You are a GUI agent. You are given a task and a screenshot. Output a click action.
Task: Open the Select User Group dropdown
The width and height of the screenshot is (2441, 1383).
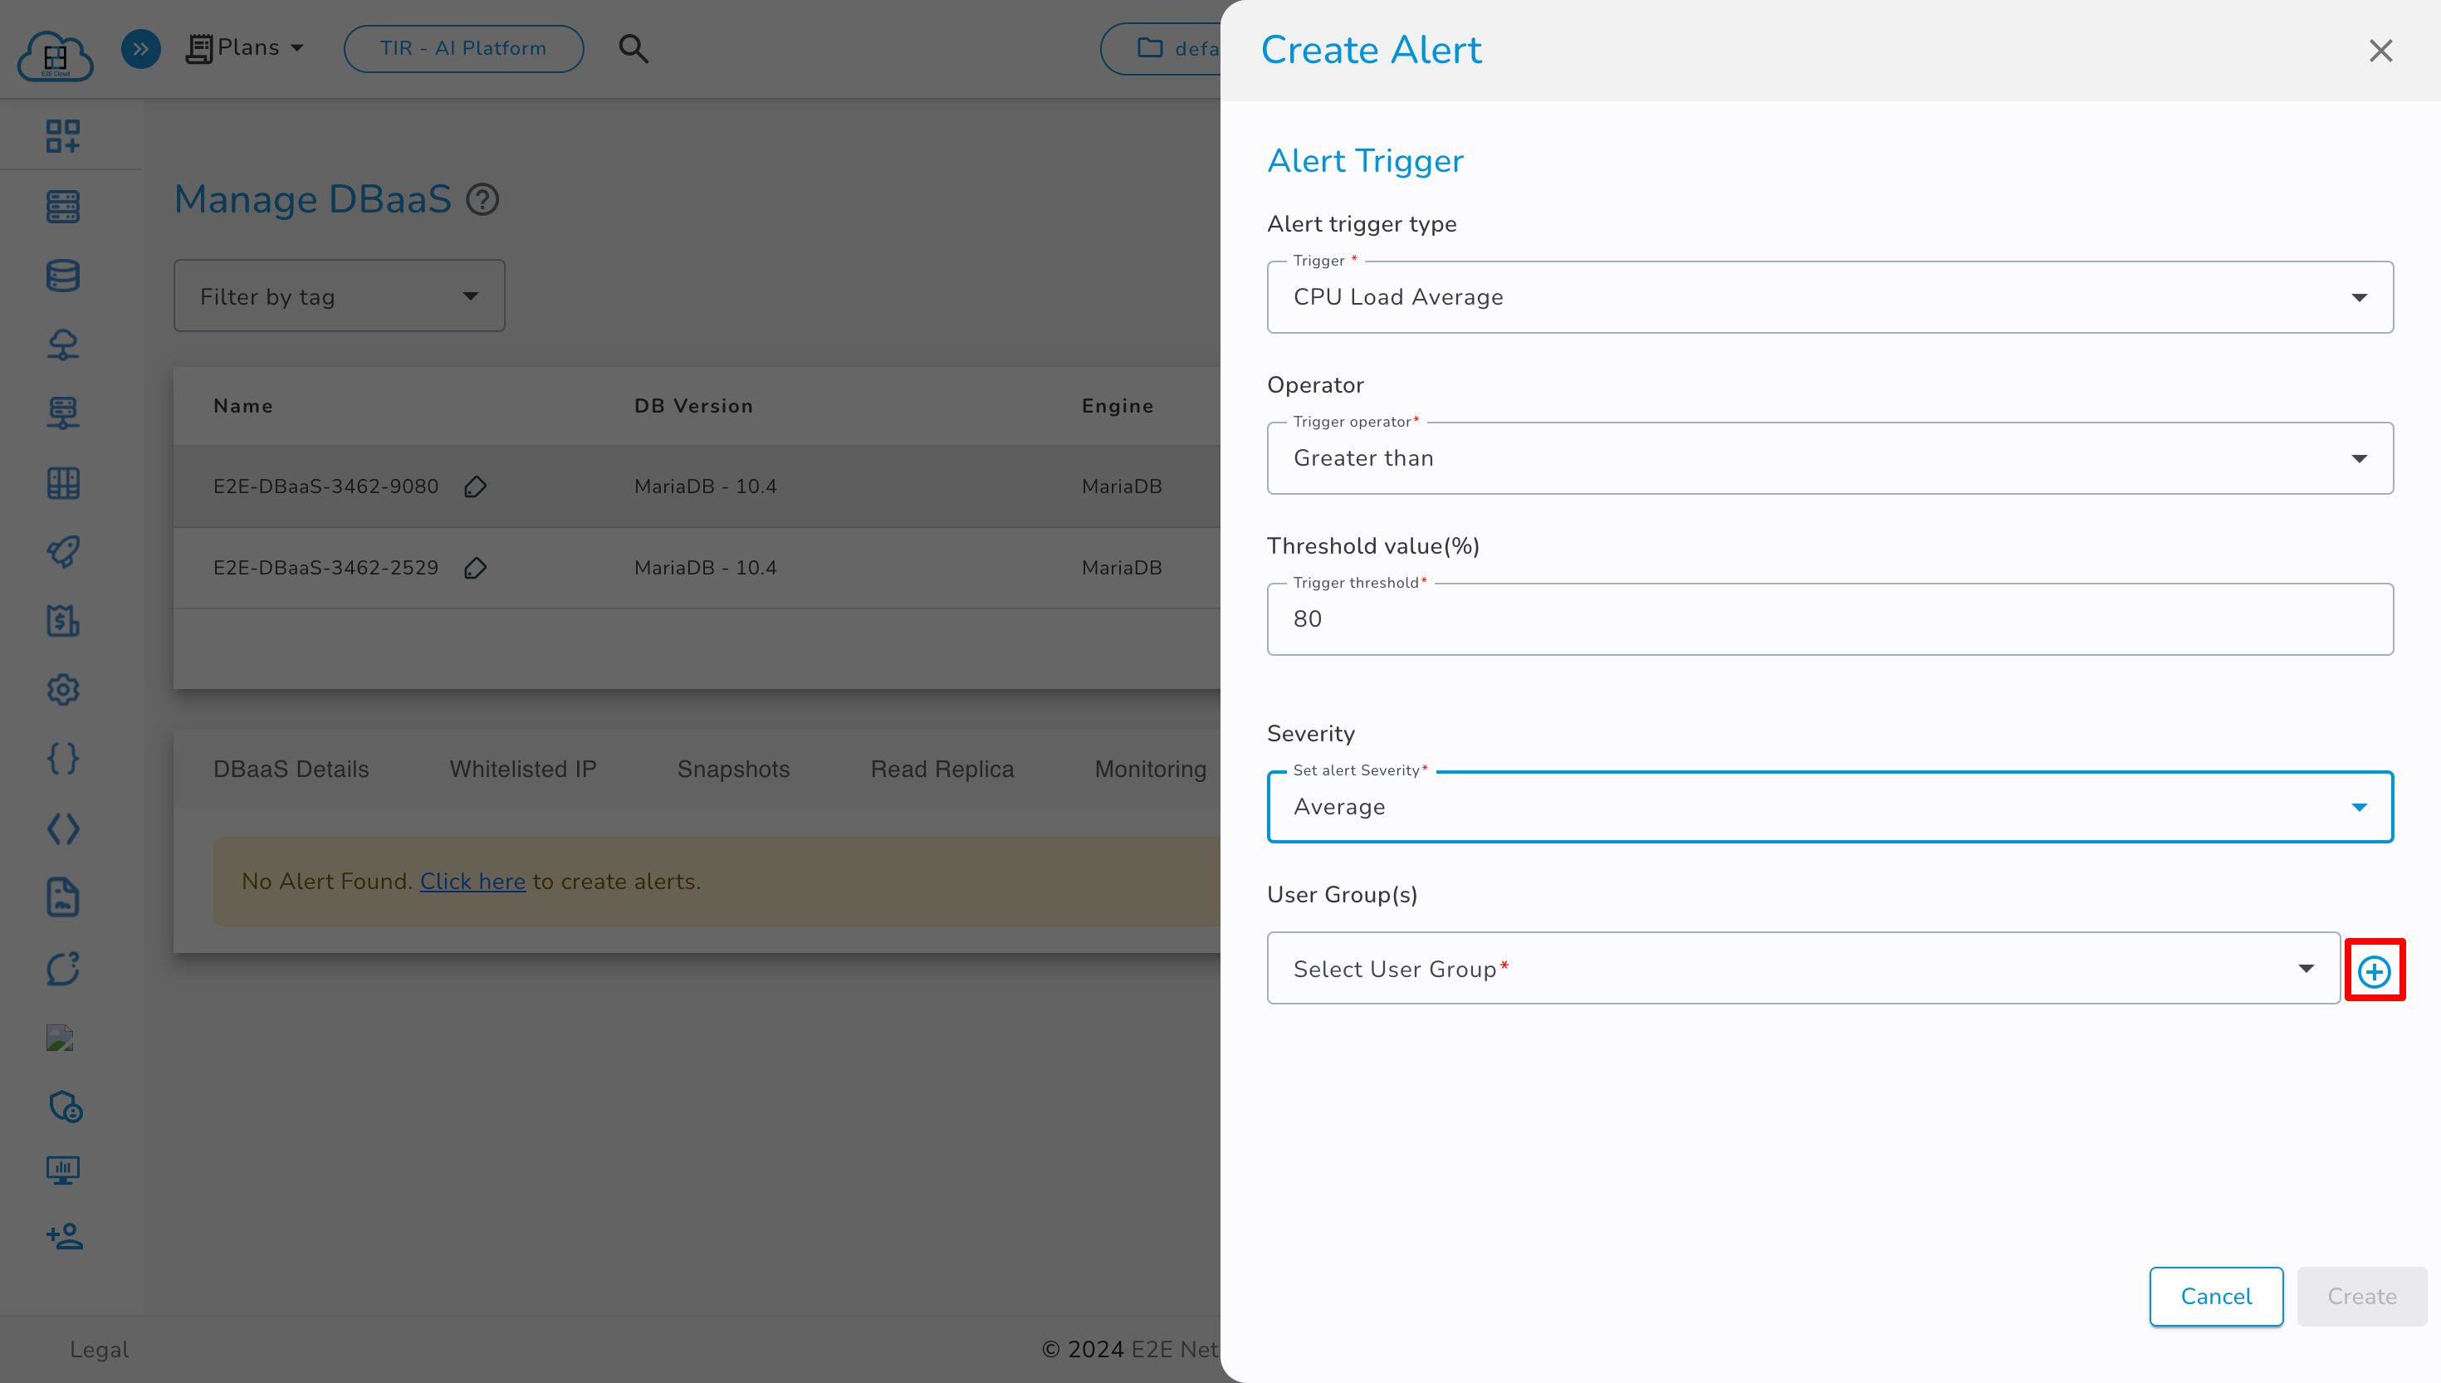1803,968
